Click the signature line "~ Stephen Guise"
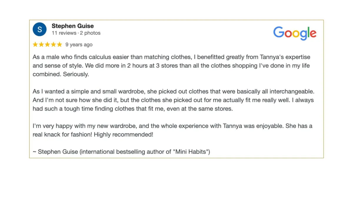This screenshot has height=198, width=353. pyautogui.click(x=56, y=152)
